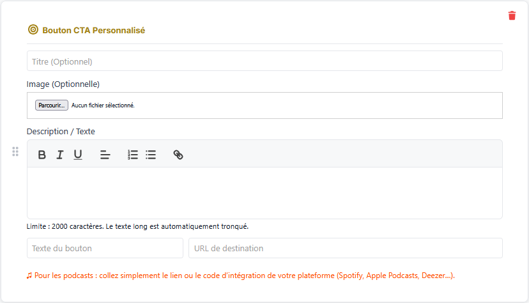This screenshot has width=529, height=303.
Task: Focus the URL de destination field
Action: point(346,248)
